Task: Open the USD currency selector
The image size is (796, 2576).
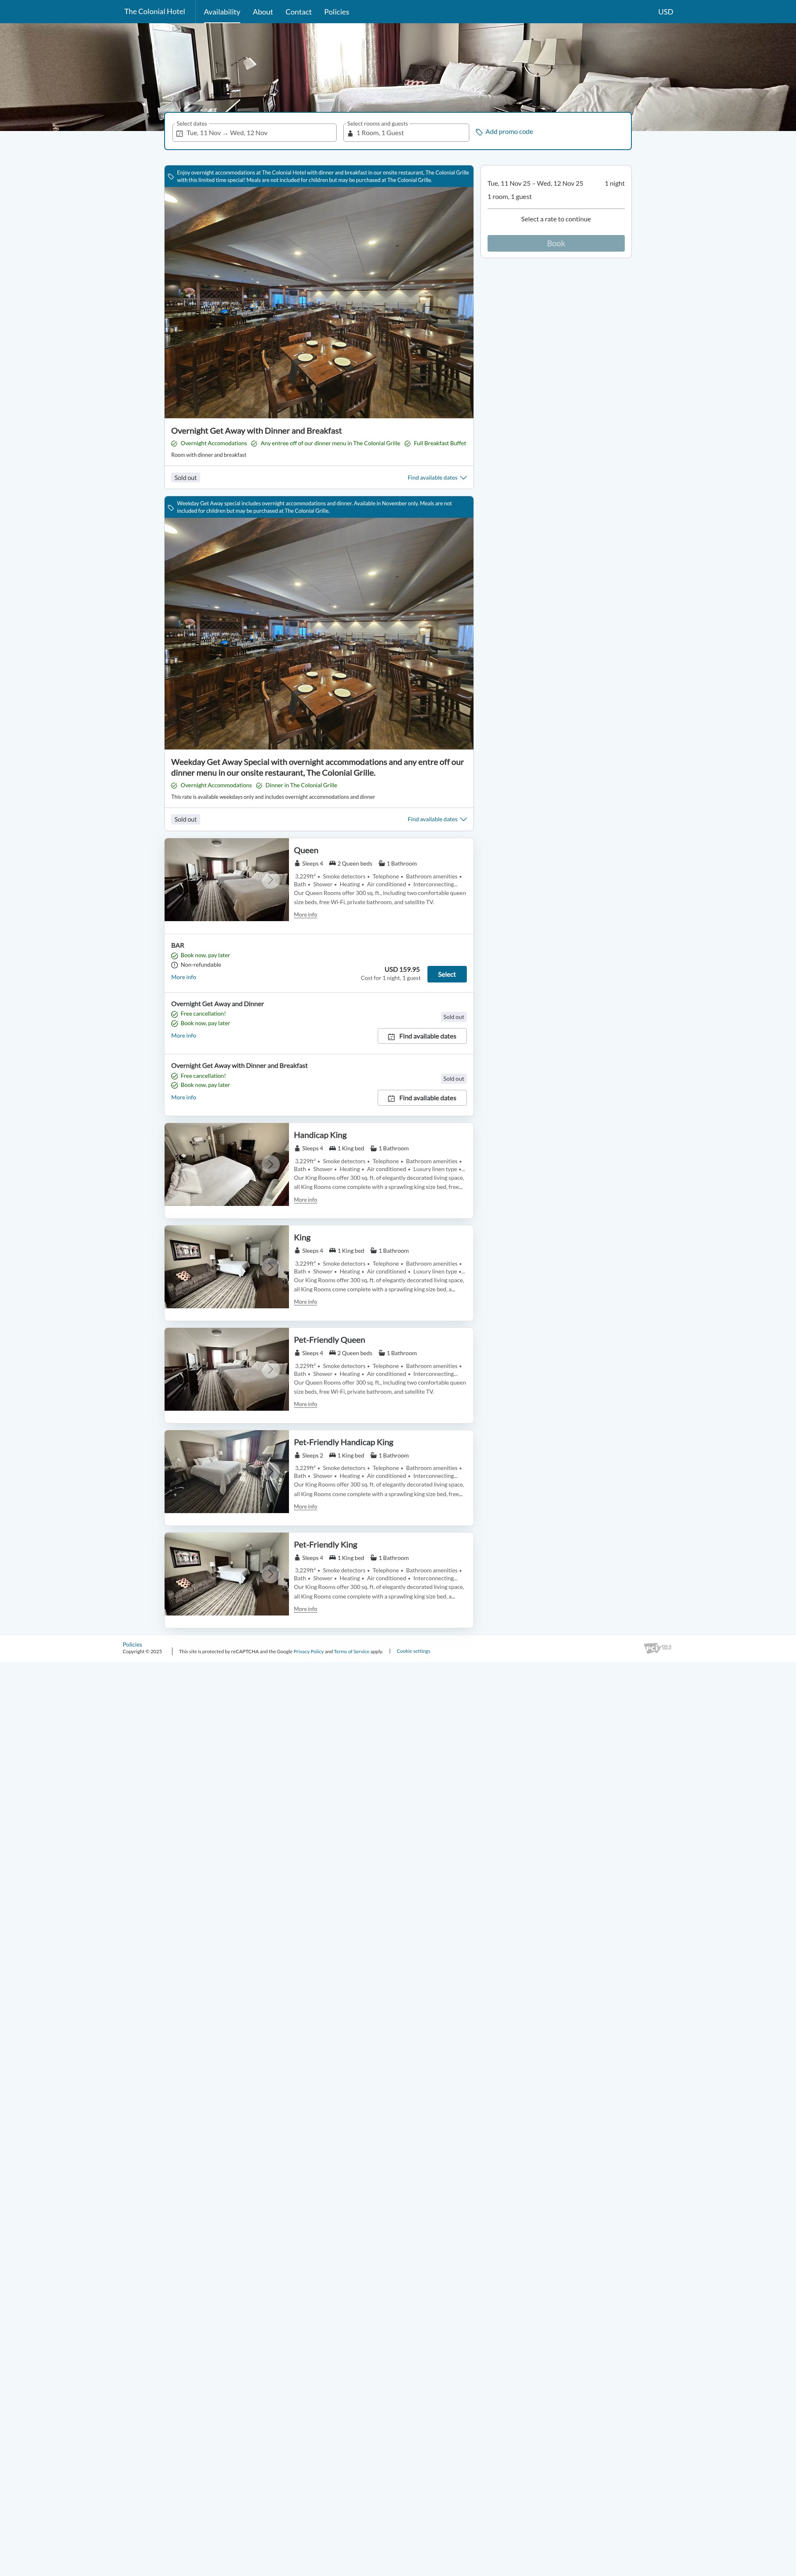Action: [665, 12]
